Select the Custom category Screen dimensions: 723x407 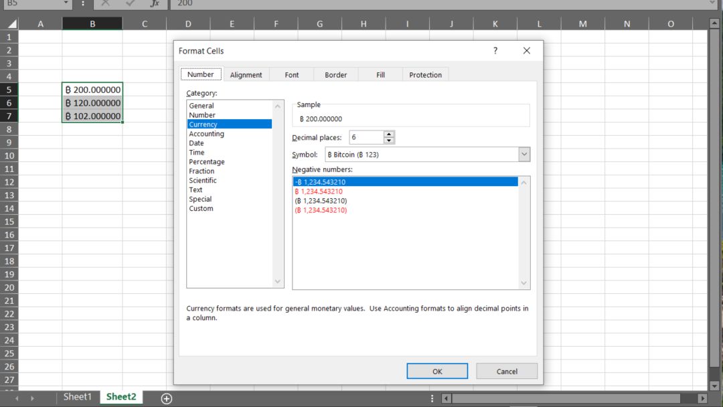click(x=201, y=208)
